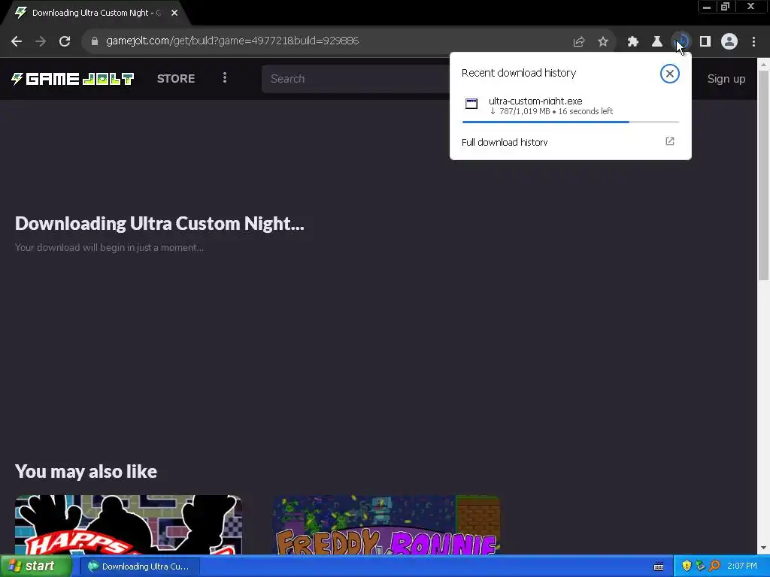
Task: Click the browser forward arrow
Action: (x=41, y=41)
